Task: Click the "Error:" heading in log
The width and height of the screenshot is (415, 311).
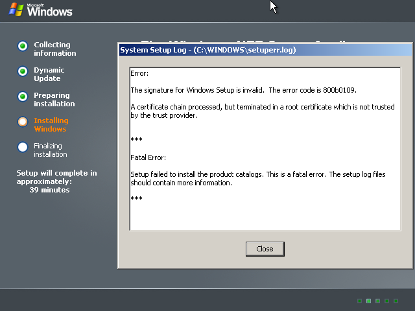Action: pos(139,73)
